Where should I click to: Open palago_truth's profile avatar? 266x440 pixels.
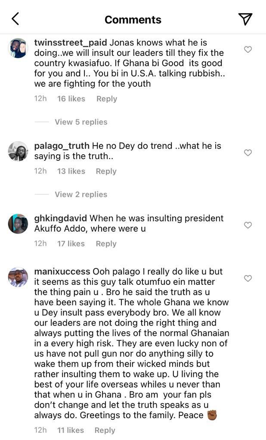[17, 151]
